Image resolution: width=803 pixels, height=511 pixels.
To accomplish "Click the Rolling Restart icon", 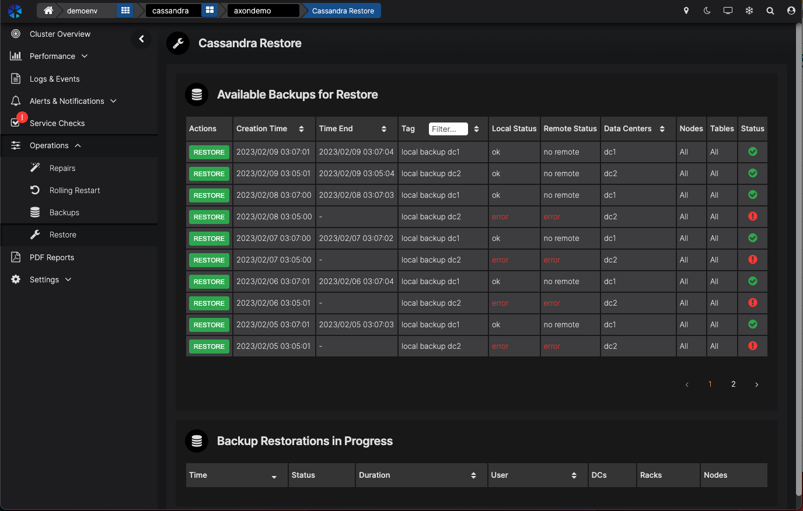I will [x=35, y=190].
